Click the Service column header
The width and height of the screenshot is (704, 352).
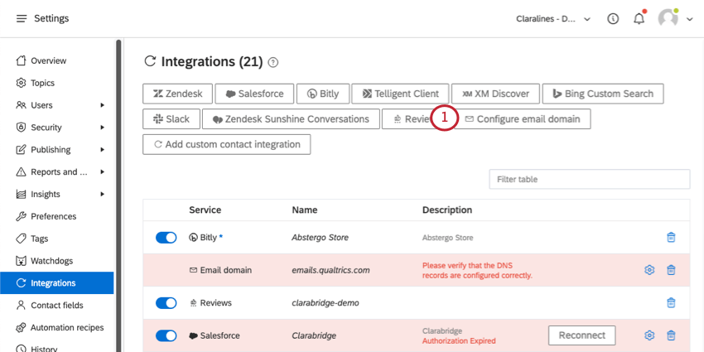coord(205,210)
